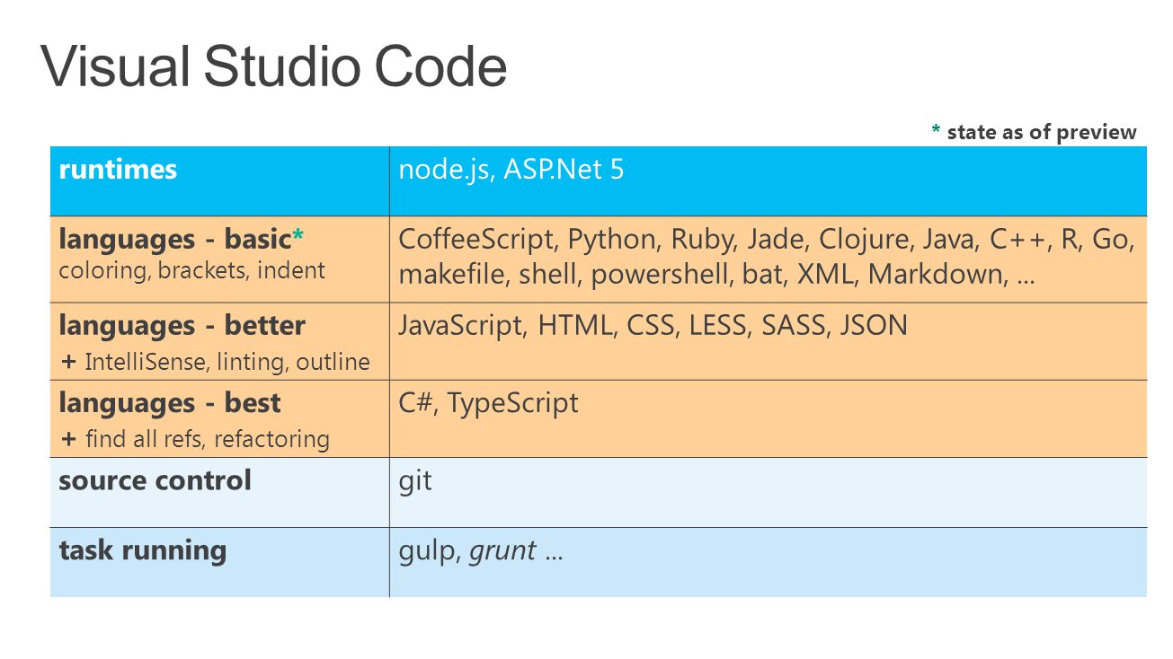Image resolution: width=1173 pixels, height=659 pixels.
Task: Click the line starting with 'makefile, shell, powershell'
Action: coord(716,274)
